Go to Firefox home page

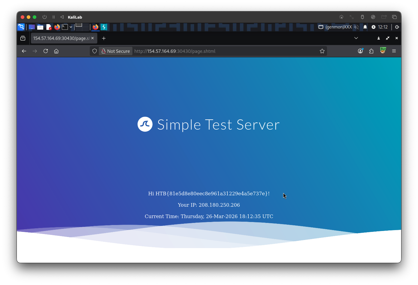coord(56,51)
